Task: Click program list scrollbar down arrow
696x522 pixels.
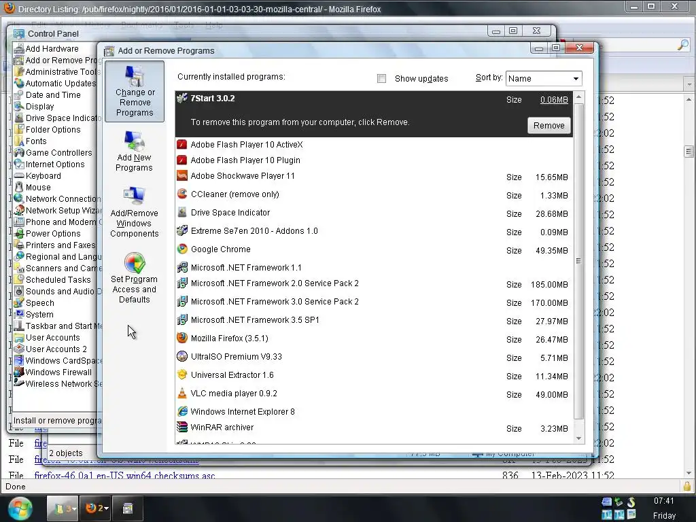Action: [x=579, y=438]
